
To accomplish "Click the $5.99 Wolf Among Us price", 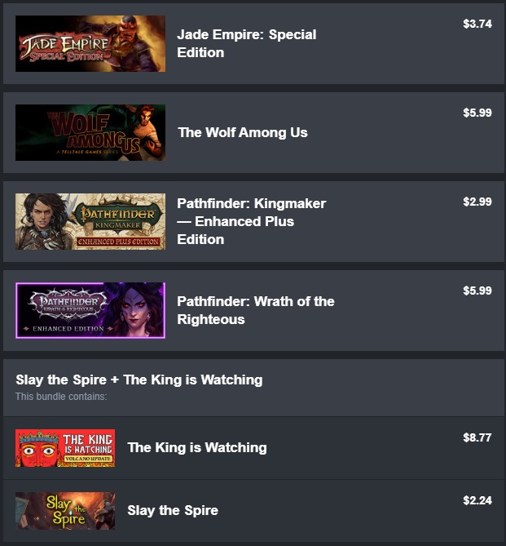I will (477, 113).
